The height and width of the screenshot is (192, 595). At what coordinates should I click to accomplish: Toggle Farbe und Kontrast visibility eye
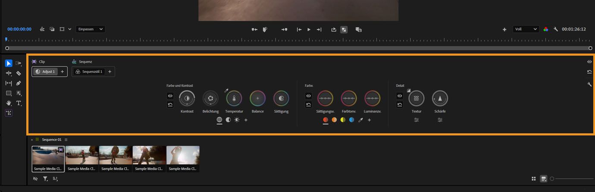170,96
